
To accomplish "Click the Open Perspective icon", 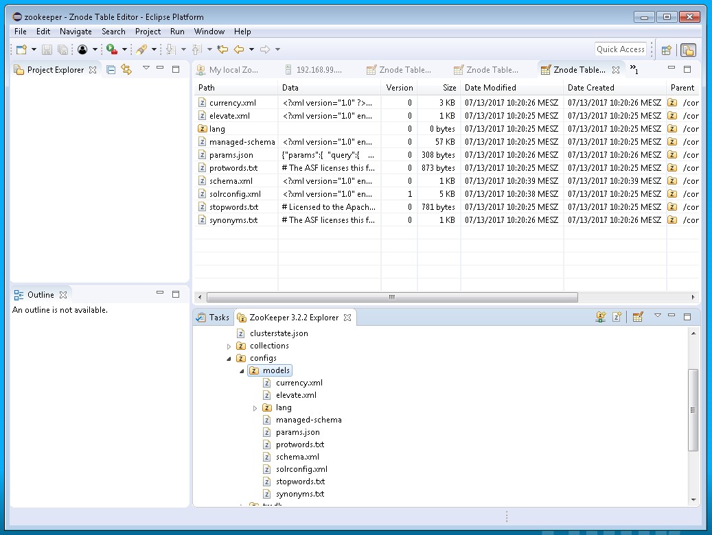I will pyautogui.click(x=666, y=49).
